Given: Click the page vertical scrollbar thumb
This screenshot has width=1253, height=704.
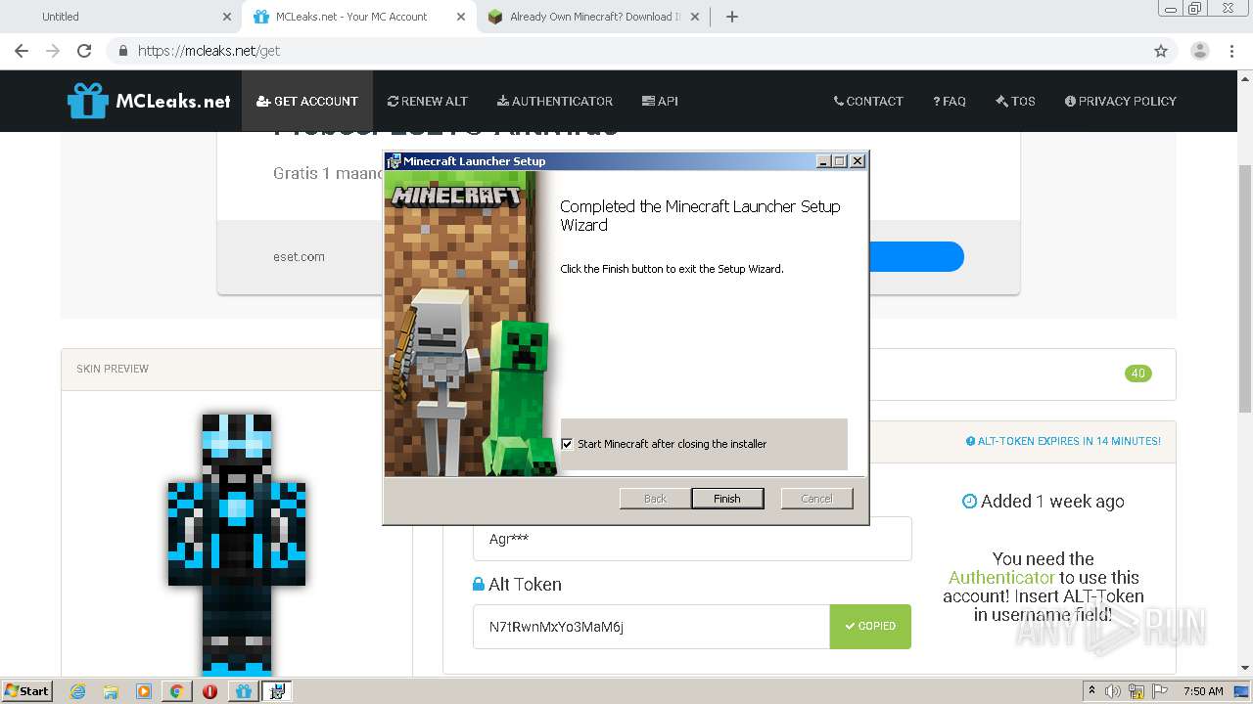Looking at the screenshot, I should tap(1244, 288).
